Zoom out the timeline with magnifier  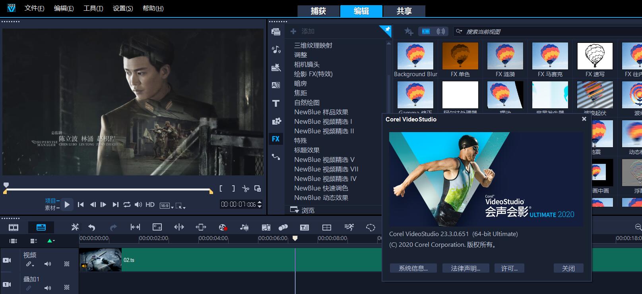pos(638,227)
